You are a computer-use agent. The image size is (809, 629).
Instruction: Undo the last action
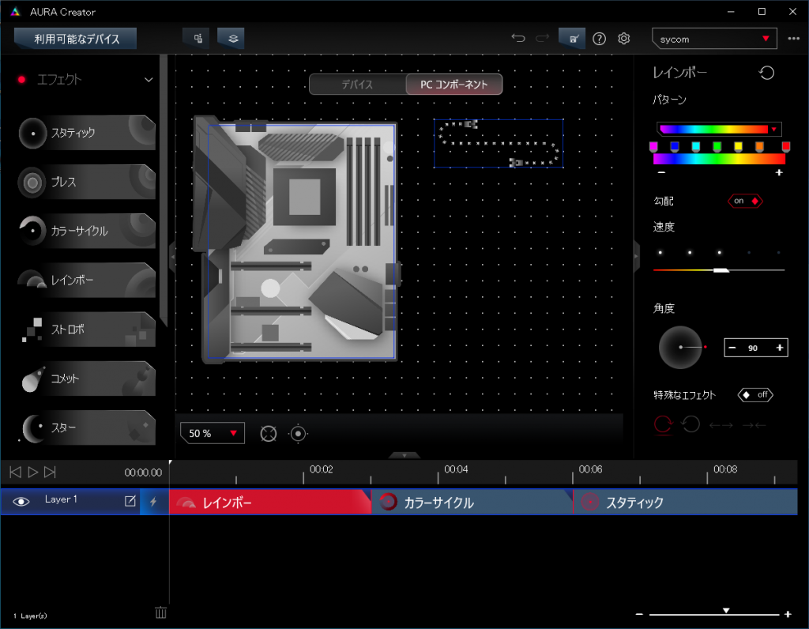[x=518, y=38]
